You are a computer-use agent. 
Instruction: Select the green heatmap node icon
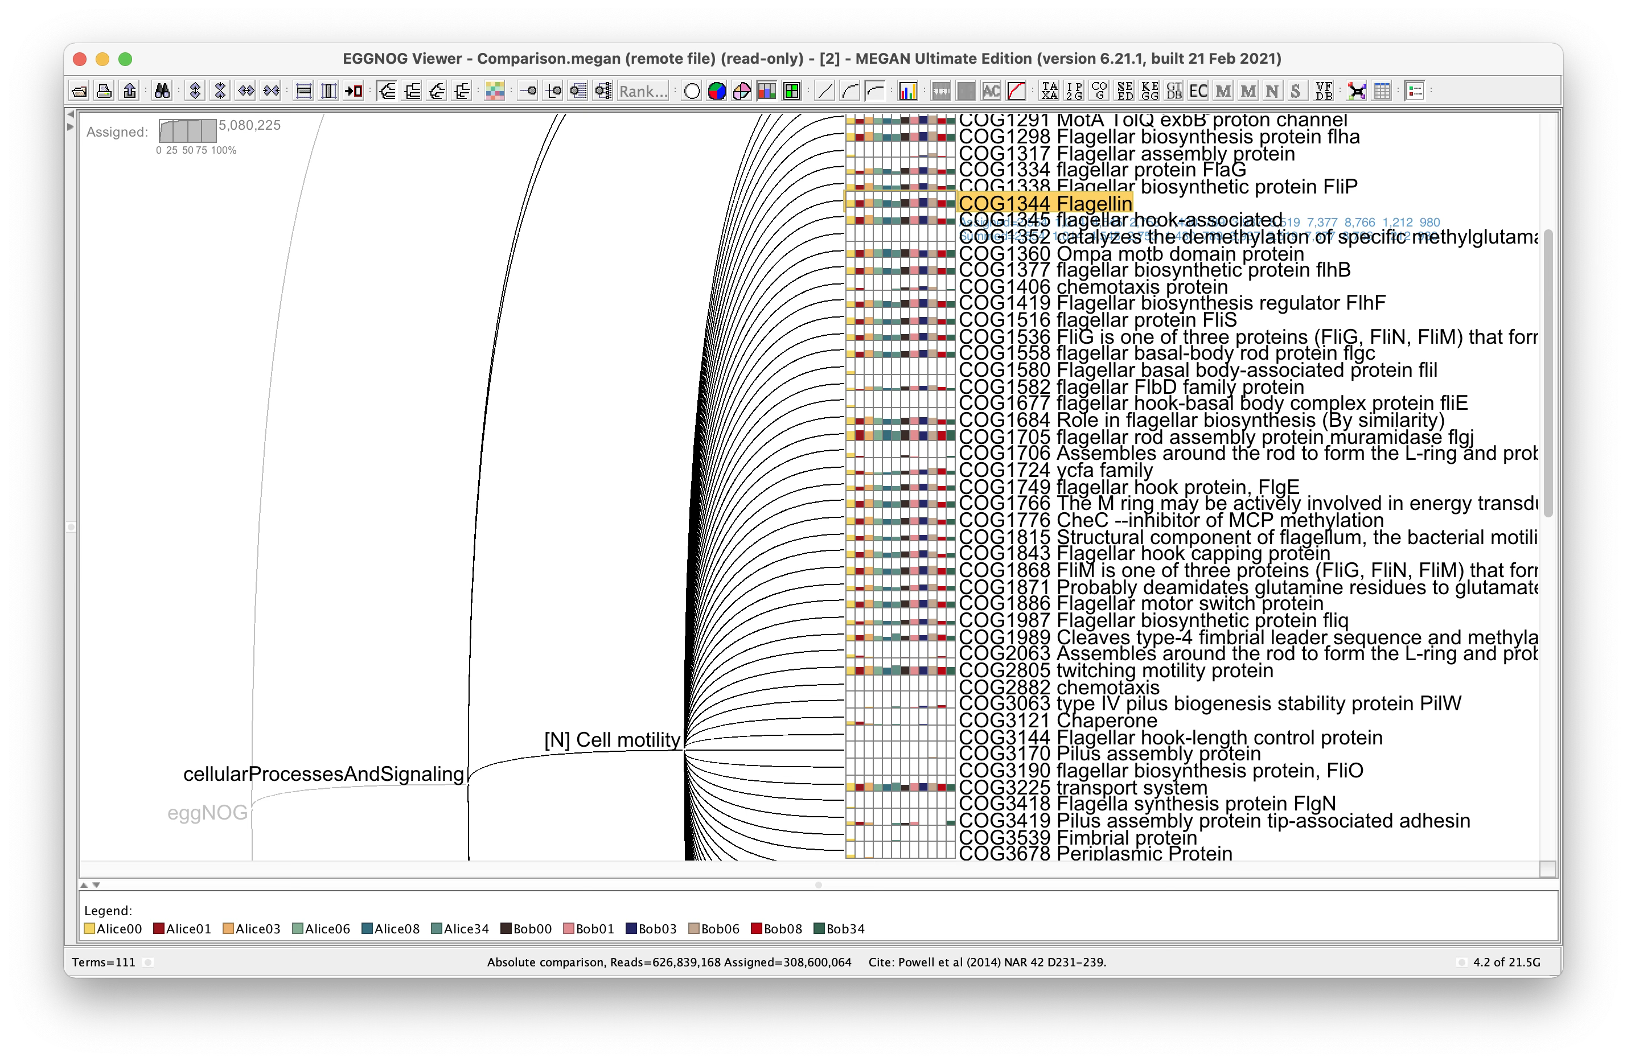792,91
